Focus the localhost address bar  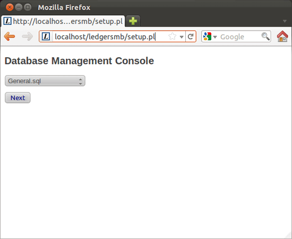click(x=110, y=37)
